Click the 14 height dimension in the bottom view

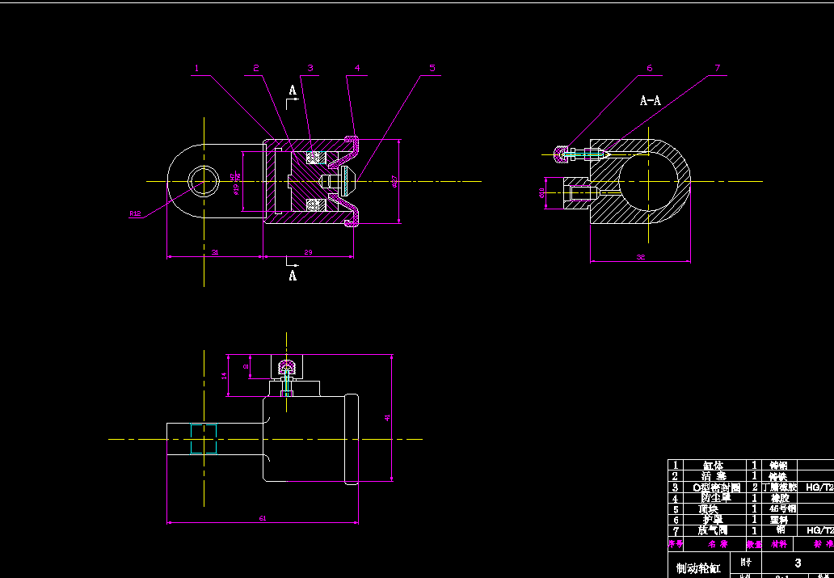[x=224, y=375]
